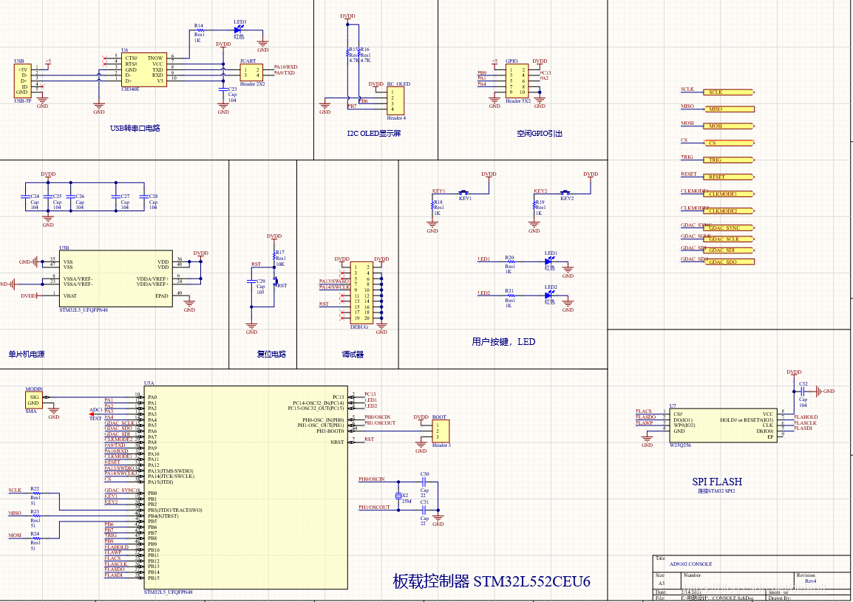
Task: Select resistor R18 under KEY1
Action: coord(432,205)
